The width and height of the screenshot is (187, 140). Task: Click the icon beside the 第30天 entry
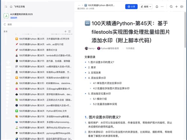pyautogui.click(x=17, y=78)
